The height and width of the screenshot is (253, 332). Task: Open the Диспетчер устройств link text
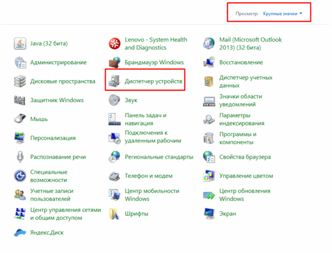click(x=153, y=81)
